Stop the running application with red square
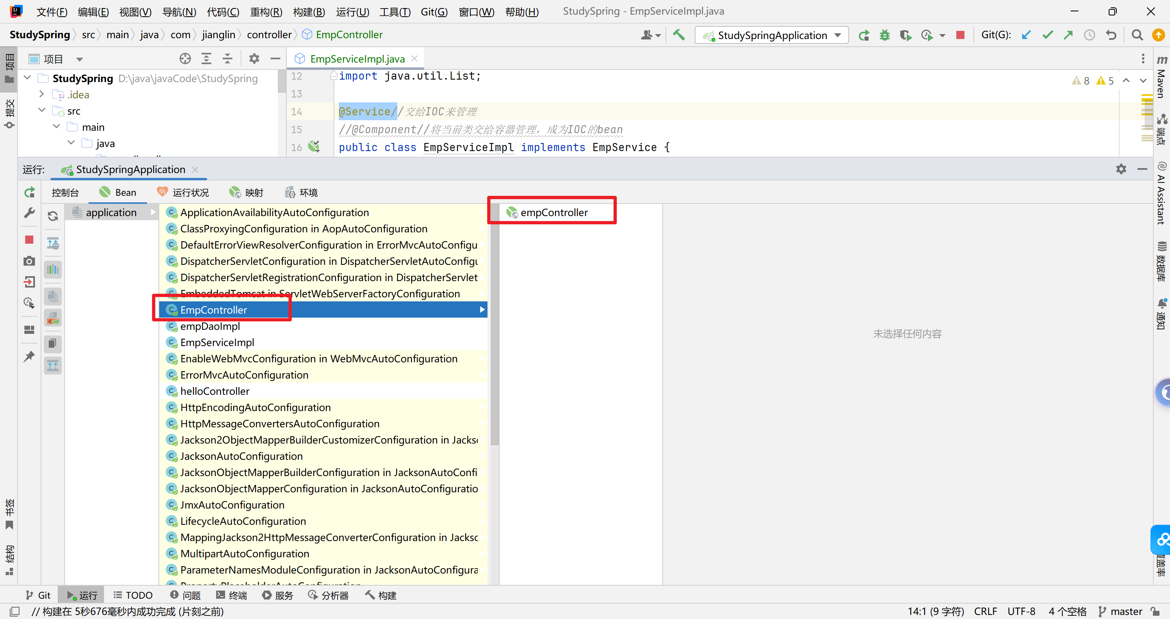 pyautogui.click(x=960, y=35)
